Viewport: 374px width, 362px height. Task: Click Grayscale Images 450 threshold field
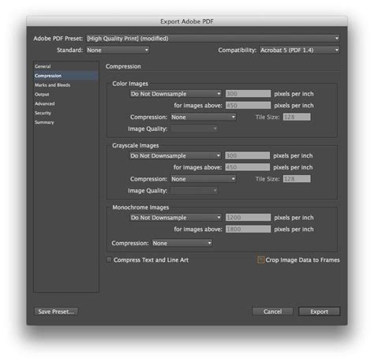point(248,167)
